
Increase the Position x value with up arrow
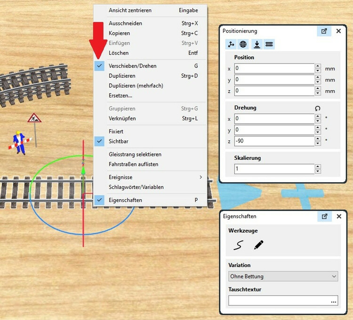coord(318,66)
